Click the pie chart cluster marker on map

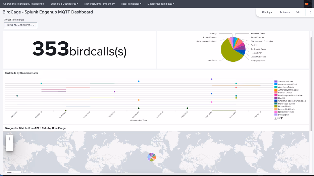click(x=152, y=157)
